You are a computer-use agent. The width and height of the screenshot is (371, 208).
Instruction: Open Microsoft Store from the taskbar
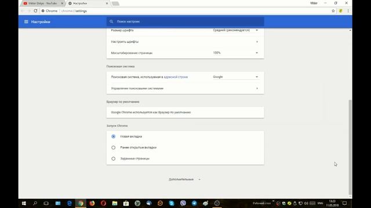click(126, 203)
